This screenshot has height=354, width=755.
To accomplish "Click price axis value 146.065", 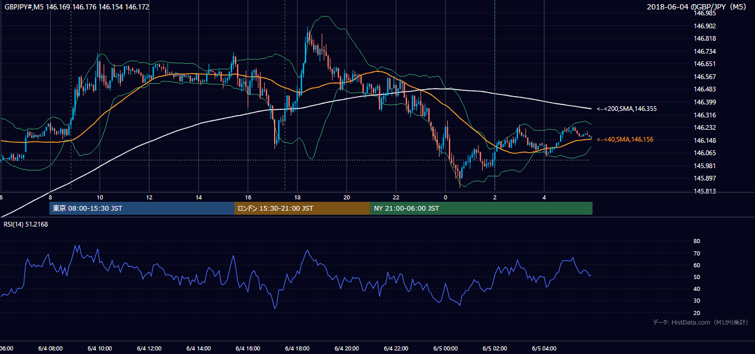I will click(x=705, y=153).
